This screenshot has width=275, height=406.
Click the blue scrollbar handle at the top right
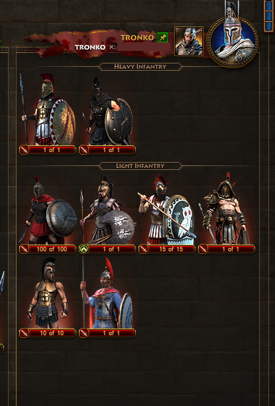(269, 15)
